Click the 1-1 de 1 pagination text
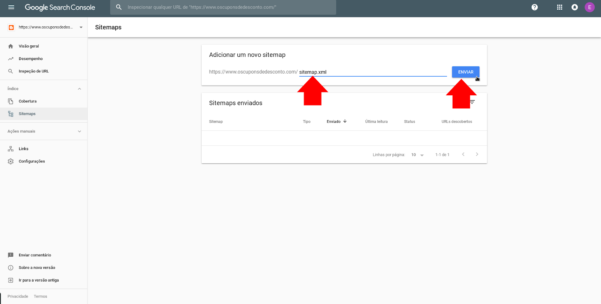601x304 pixels. pos(442,155)
